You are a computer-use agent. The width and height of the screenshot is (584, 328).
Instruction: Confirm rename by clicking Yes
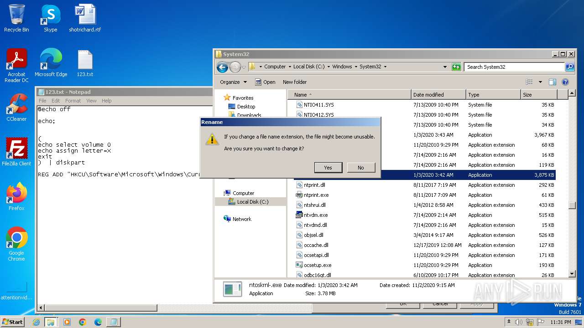pos(328,168)
